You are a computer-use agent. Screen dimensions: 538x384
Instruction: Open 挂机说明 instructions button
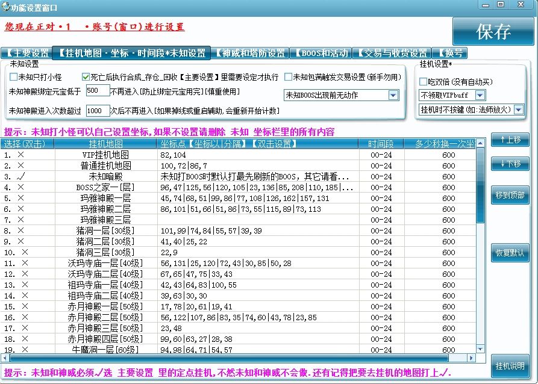pyautogui.click(x=510, y=367)
